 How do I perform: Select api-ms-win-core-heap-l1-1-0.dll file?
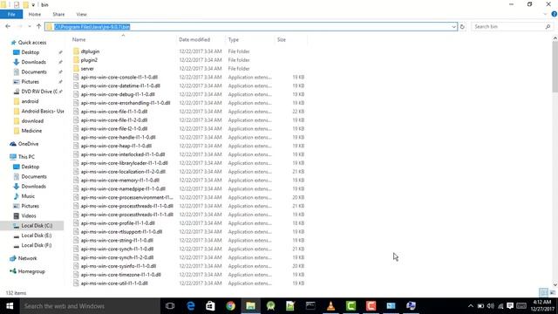coord(116,146)
